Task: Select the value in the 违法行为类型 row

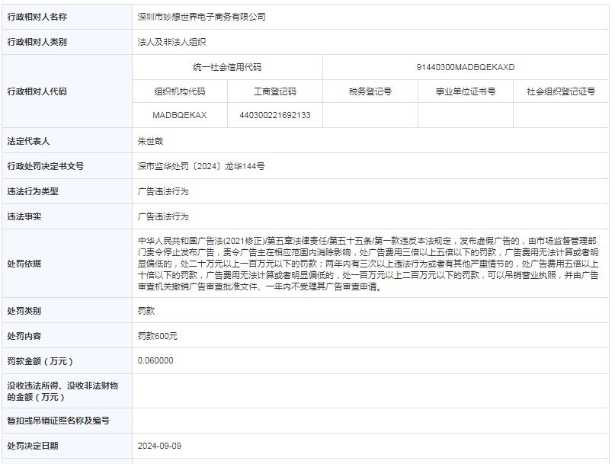Action: point(163,191)
